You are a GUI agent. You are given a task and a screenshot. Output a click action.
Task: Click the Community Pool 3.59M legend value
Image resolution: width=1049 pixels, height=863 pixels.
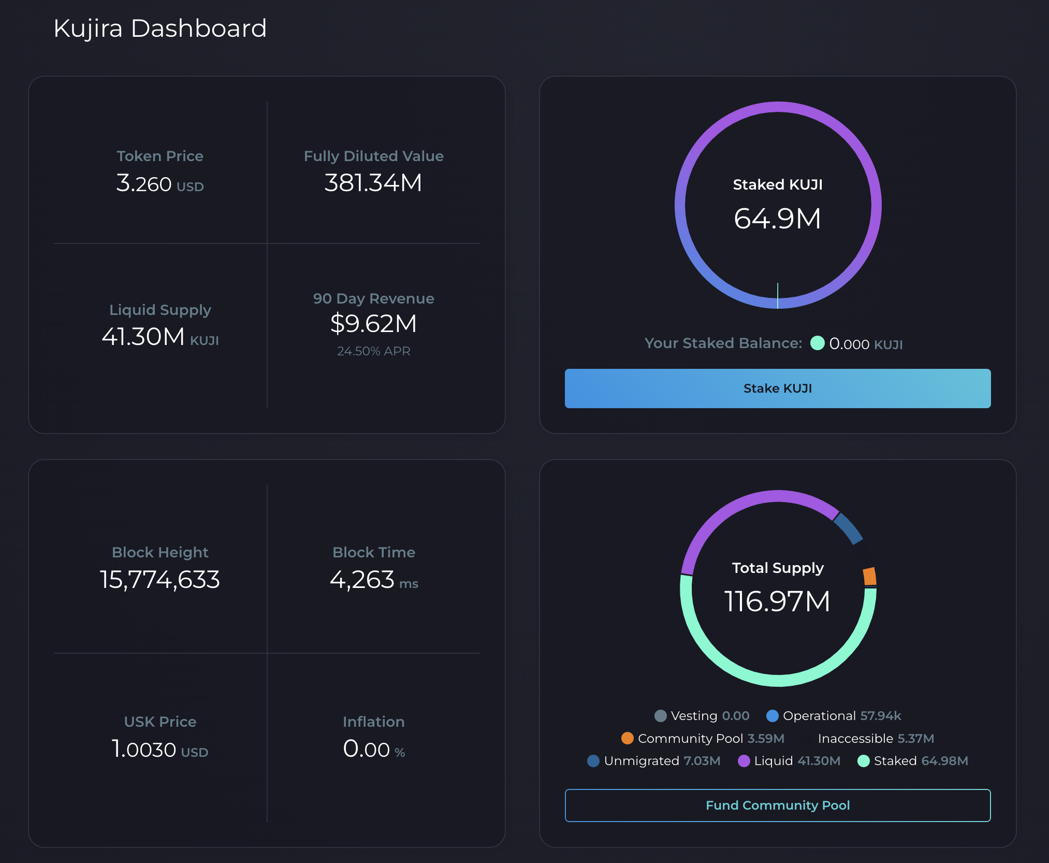766,738
